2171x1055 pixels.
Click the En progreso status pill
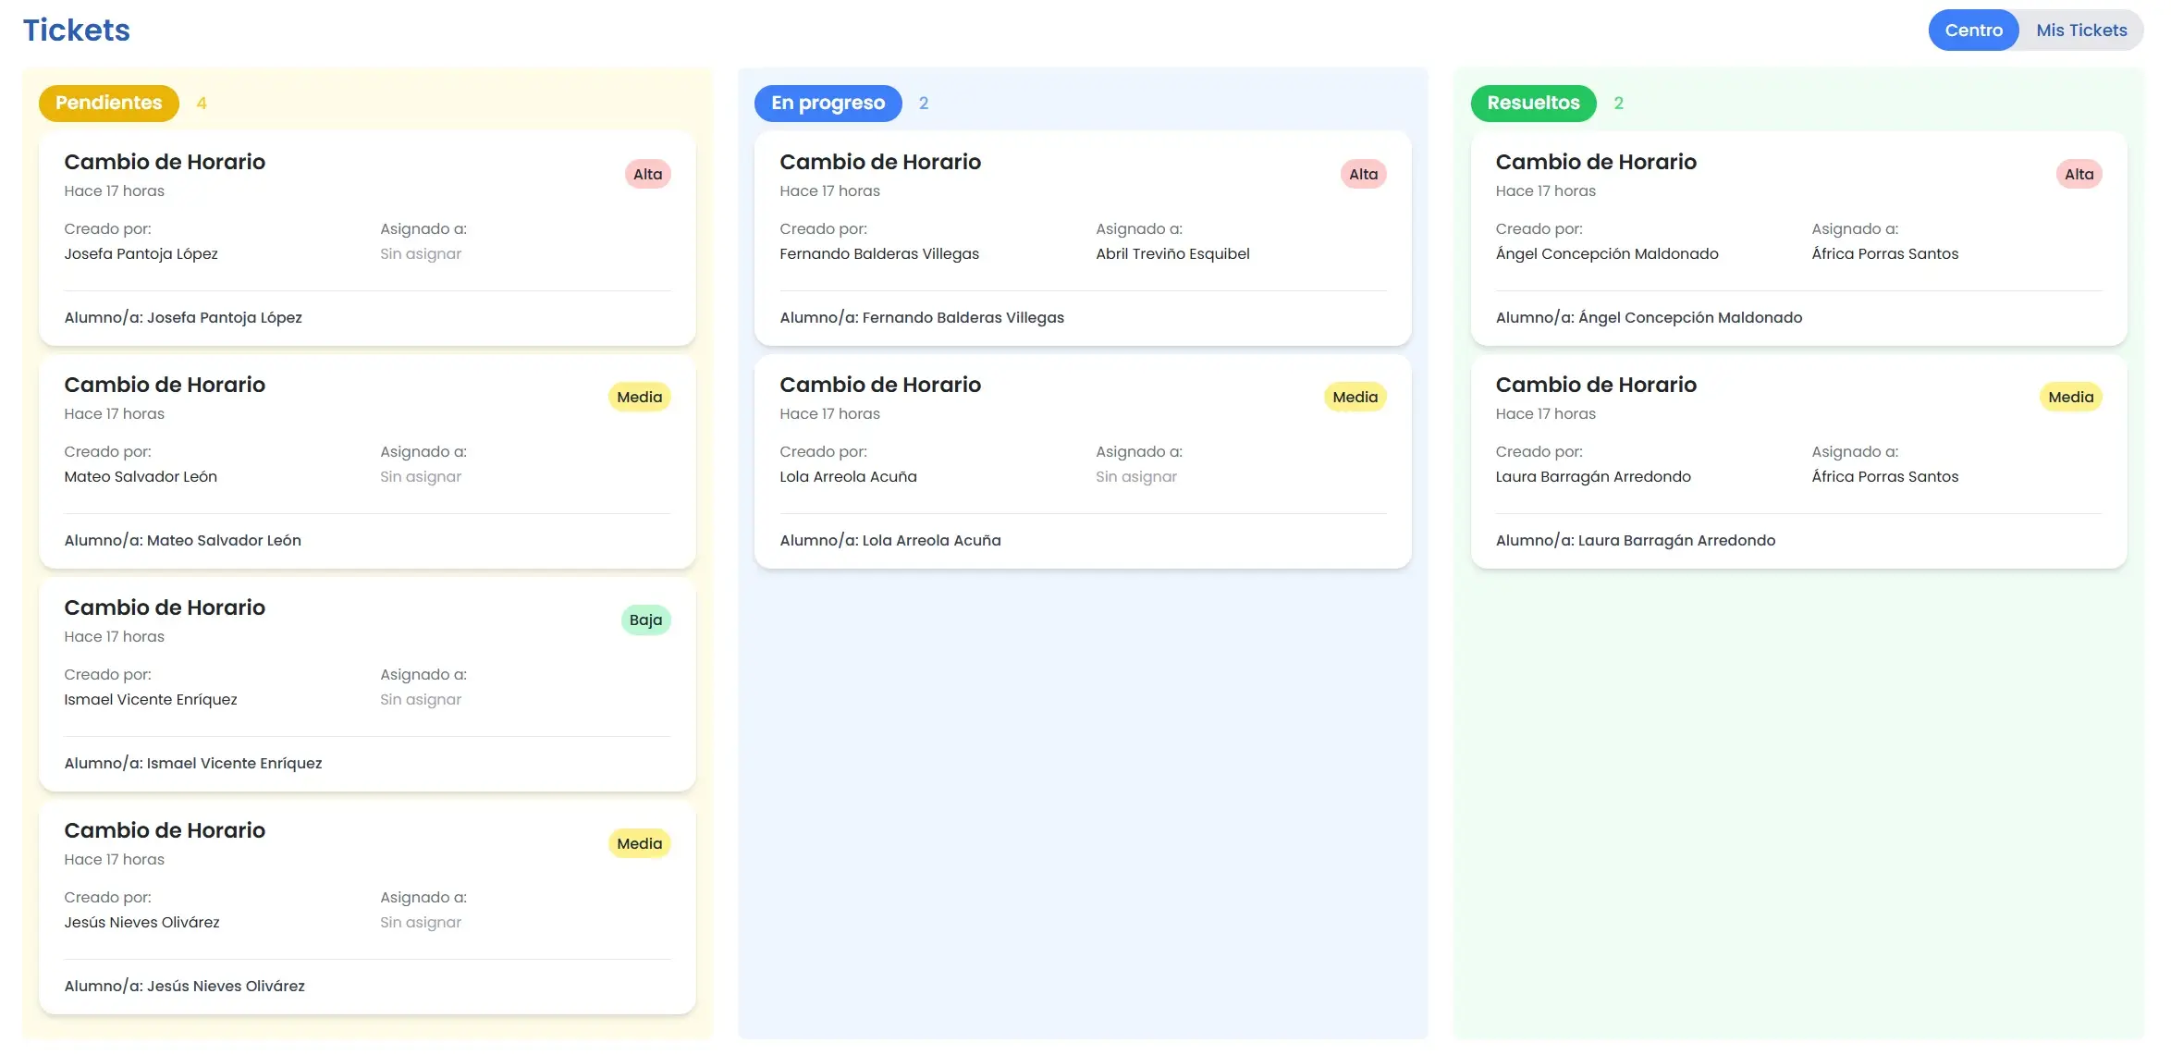[x=828, y=103]
